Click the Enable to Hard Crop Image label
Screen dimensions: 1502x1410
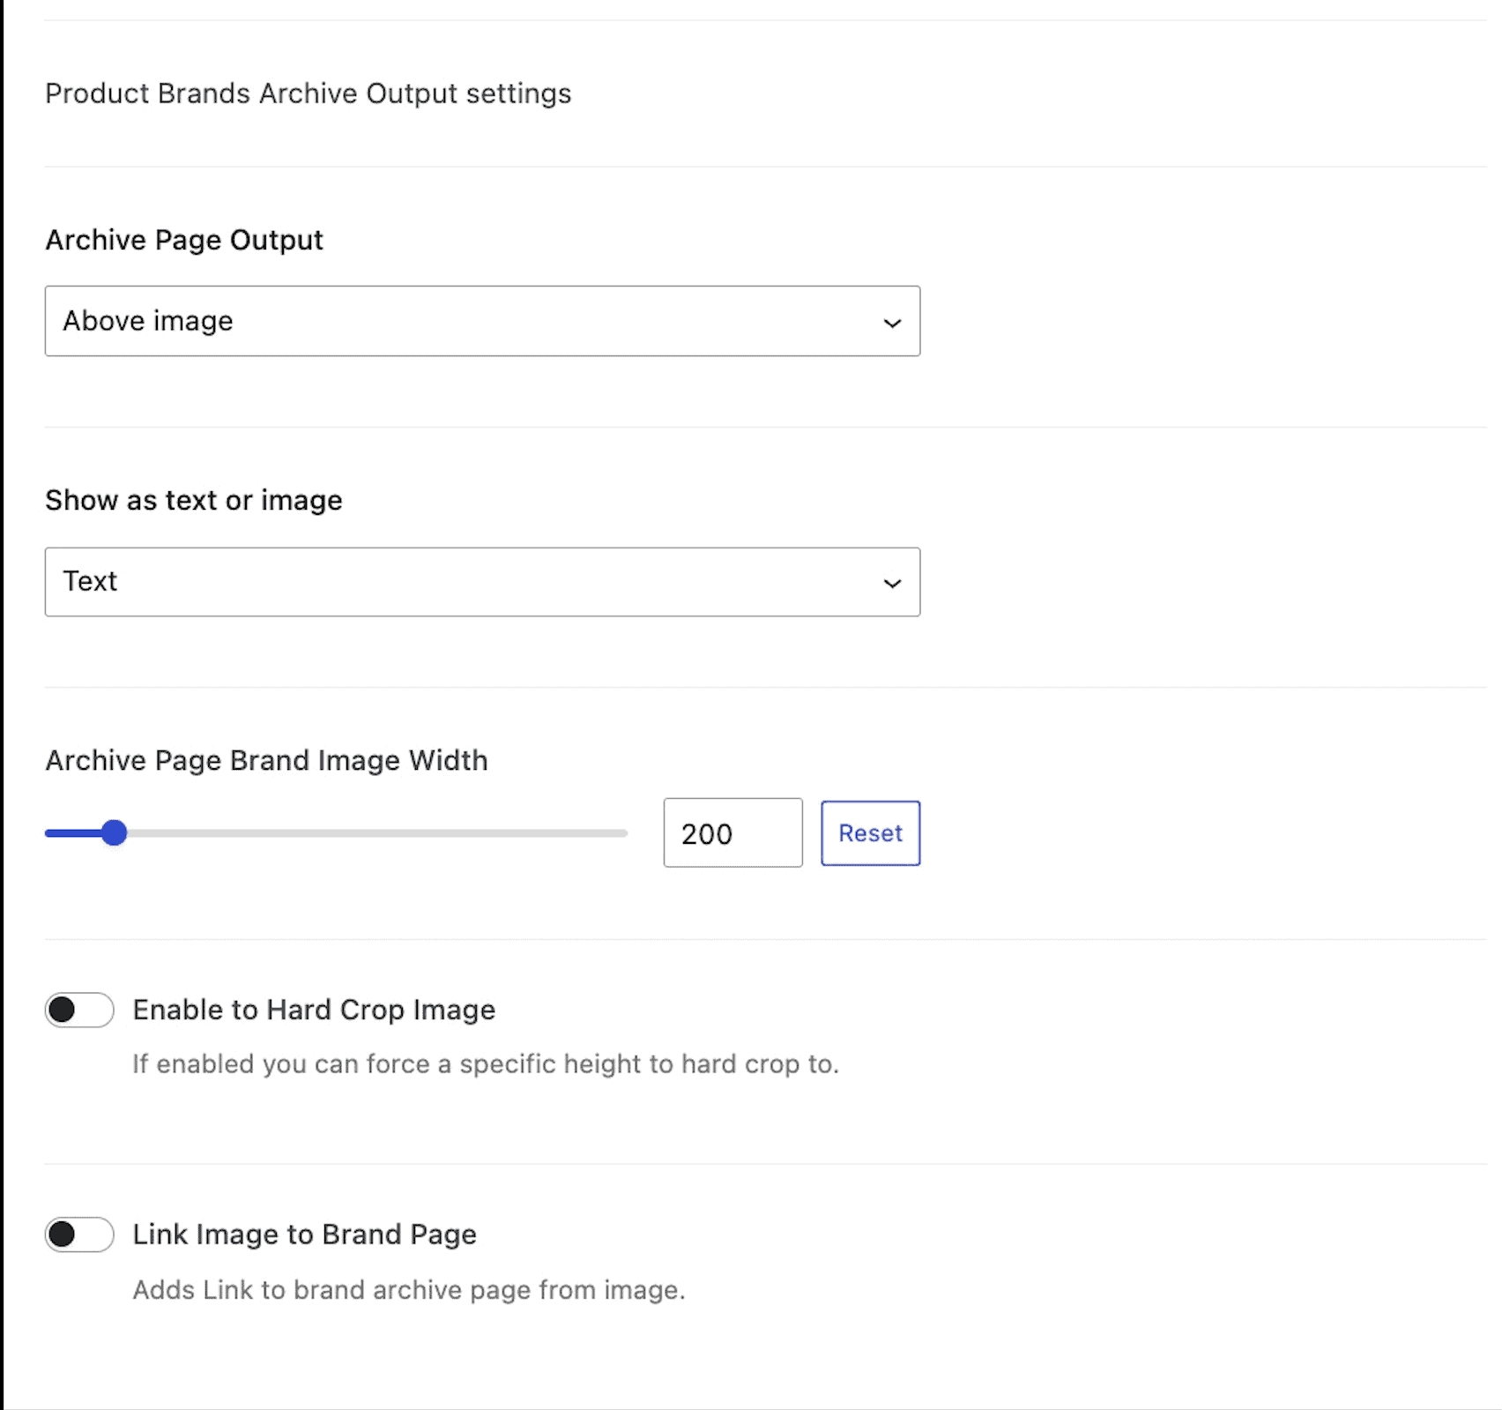[x=314, y=1010]
